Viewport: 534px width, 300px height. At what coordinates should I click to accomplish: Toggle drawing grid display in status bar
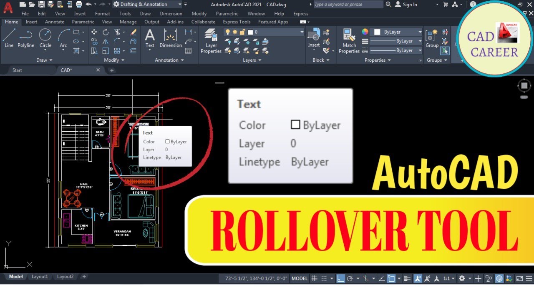(315, 278)
